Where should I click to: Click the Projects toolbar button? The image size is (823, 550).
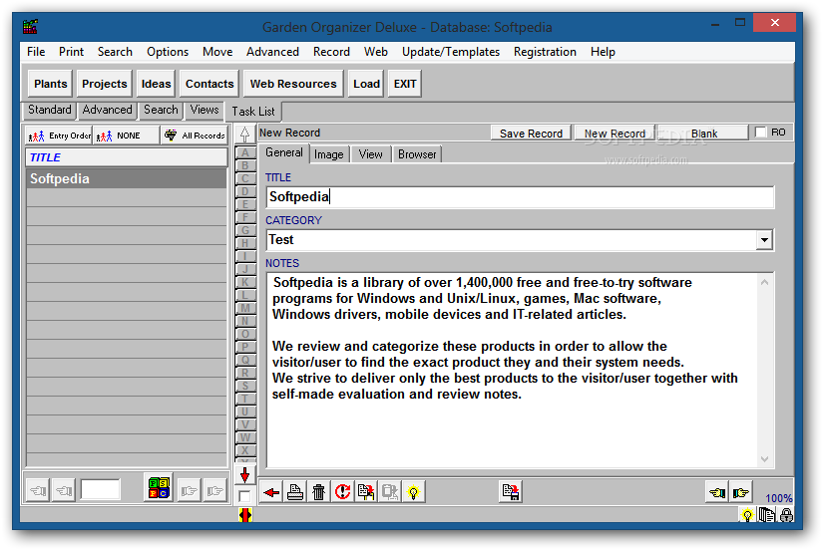[105, 84]
